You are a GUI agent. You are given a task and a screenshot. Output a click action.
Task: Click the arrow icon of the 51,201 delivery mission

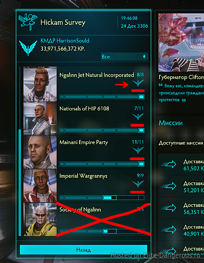point(169,186)
